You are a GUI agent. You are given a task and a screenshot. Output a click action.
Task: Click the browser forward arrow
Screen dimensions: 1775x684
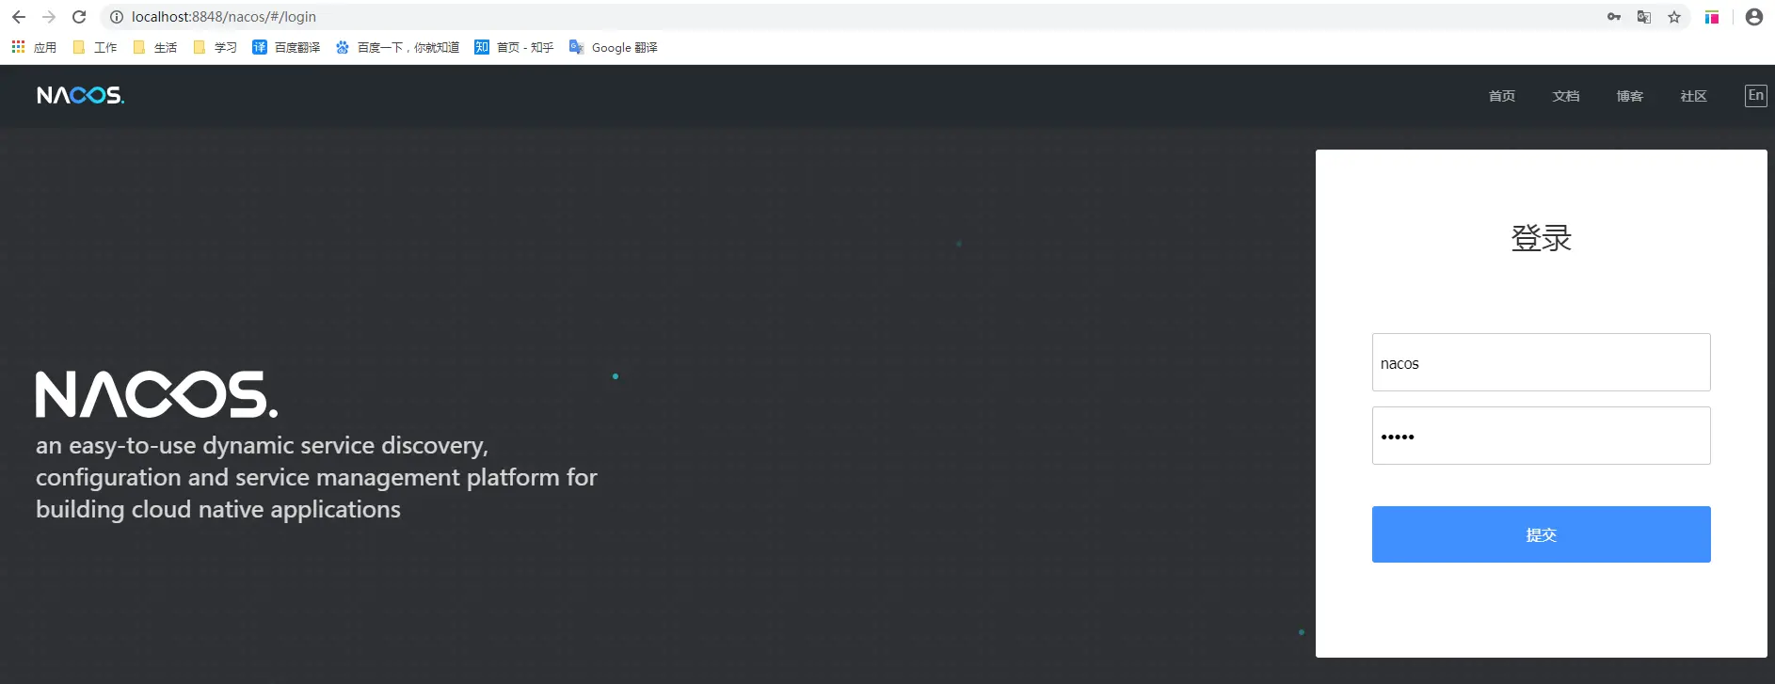pyautogui.click(x=49, y=17)
